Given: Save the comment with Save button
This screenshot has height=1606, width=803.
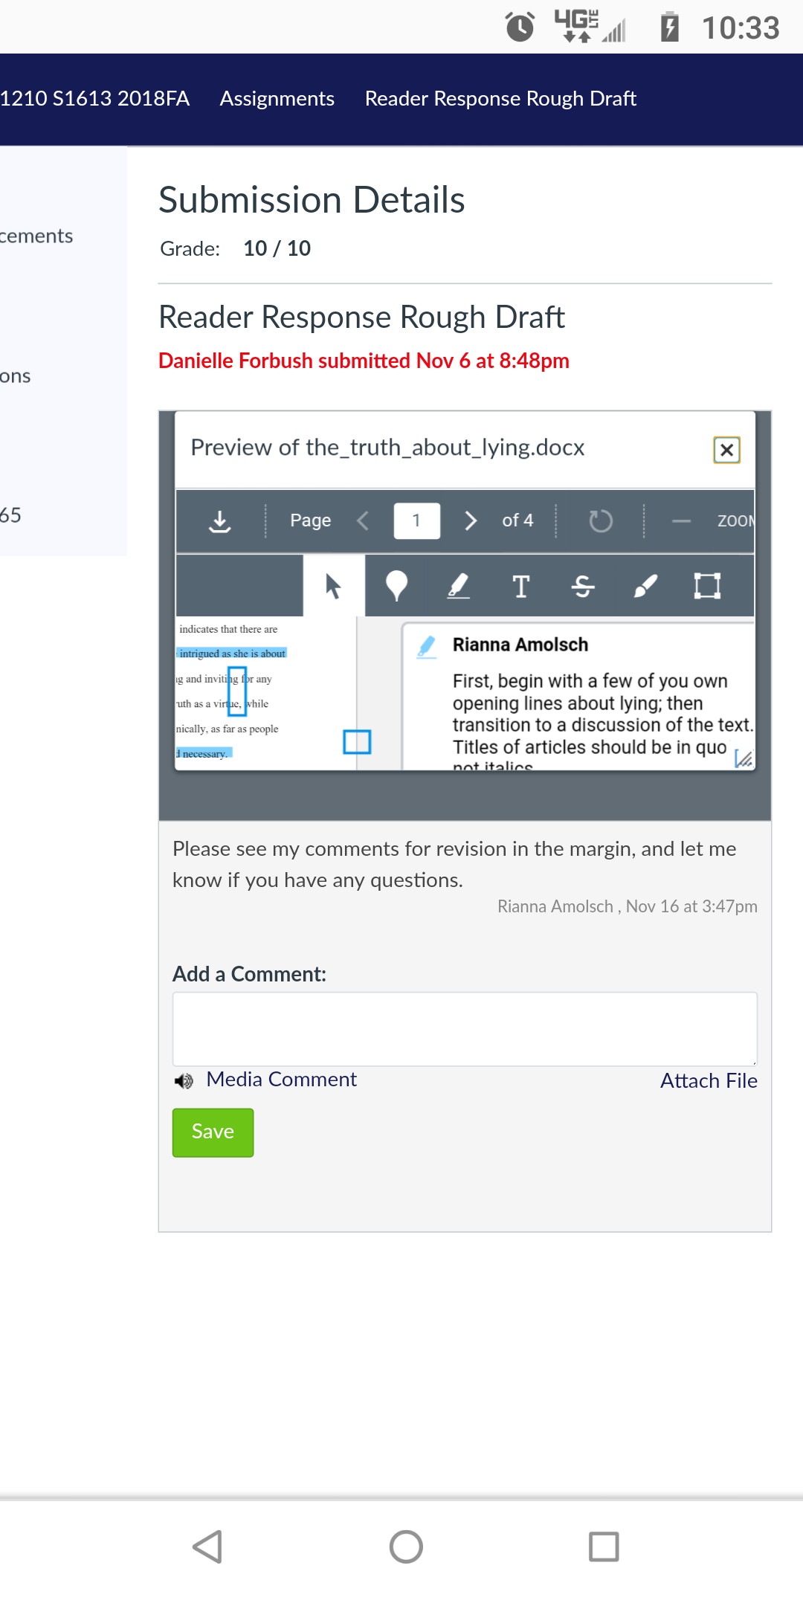Looking at the screenshot, I should coord(213,1132).
